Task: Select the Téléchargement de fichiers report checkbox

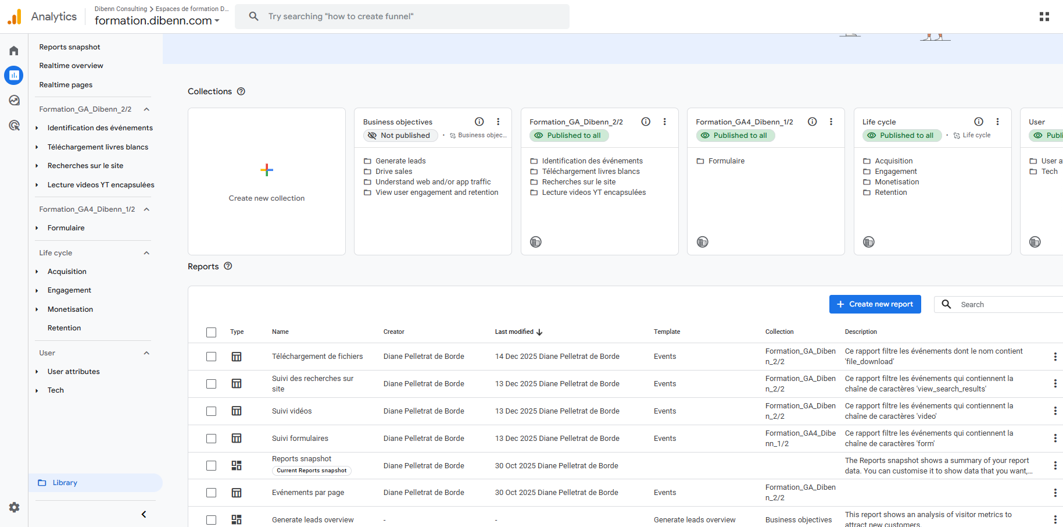Action: click(x=211, y=357)
